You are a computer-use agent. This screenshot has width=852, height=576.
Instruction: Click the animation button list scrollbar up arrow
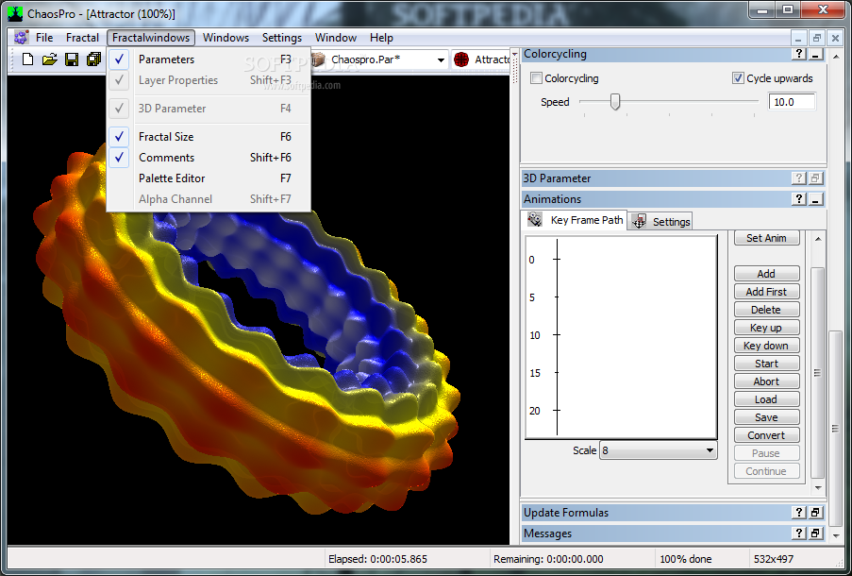818,238
